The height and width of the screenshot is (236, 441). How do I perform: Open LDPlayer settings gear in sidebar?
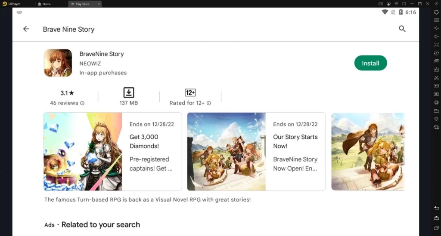coord(436,12)
